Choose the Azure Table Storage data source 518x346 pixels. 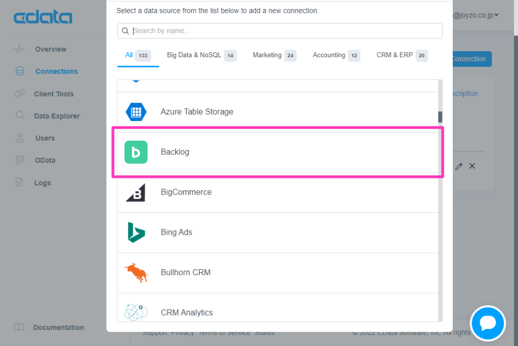point(278,112)
